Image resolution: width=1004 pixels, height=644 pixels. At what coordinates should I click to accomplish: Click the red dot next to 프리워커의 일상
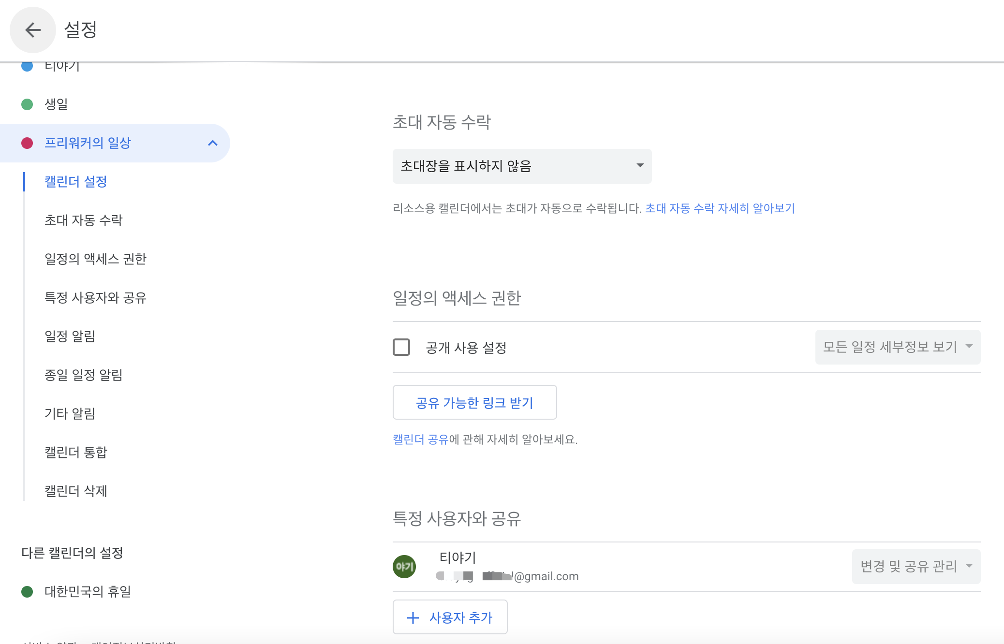point(27,143)
